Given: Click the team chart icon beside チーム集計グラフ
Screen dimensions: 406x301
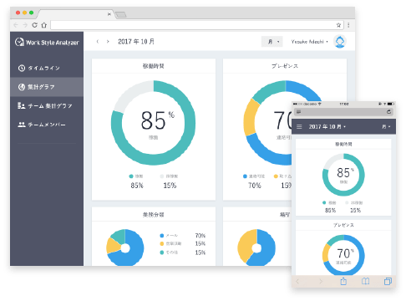Looking at the screenshot, I should (22, 105).
